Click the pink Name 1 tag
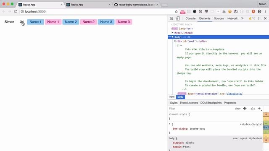The height and width of the screenshot is (151, 269). [x=53, y=22]
